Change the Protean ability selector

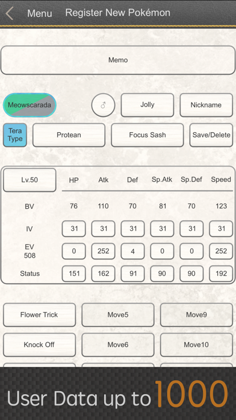point(69,135)
